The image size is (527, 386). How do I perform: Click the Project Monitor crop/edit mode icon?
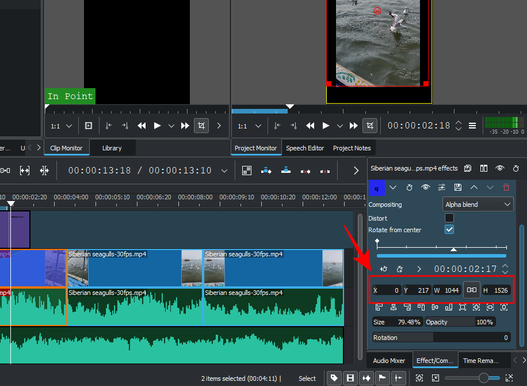click(370, 126)
